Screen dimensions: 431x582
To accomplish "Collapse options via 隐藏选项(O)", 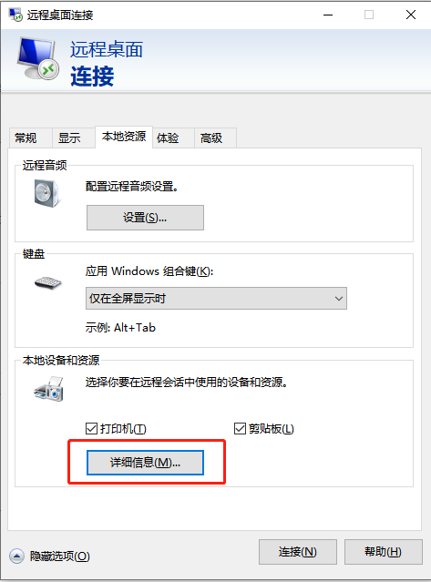I will [60, 556].
